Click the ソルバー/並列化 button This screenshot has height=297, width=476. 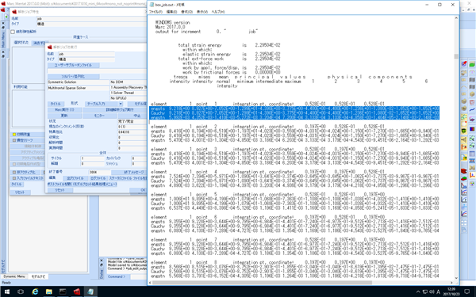(73, 76)
